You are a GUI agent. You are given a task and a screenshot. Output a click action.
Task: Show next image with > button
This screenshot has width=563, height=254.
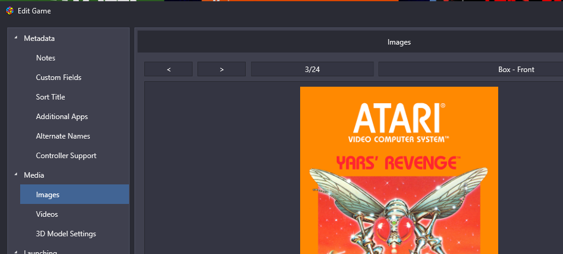[221, 69]
